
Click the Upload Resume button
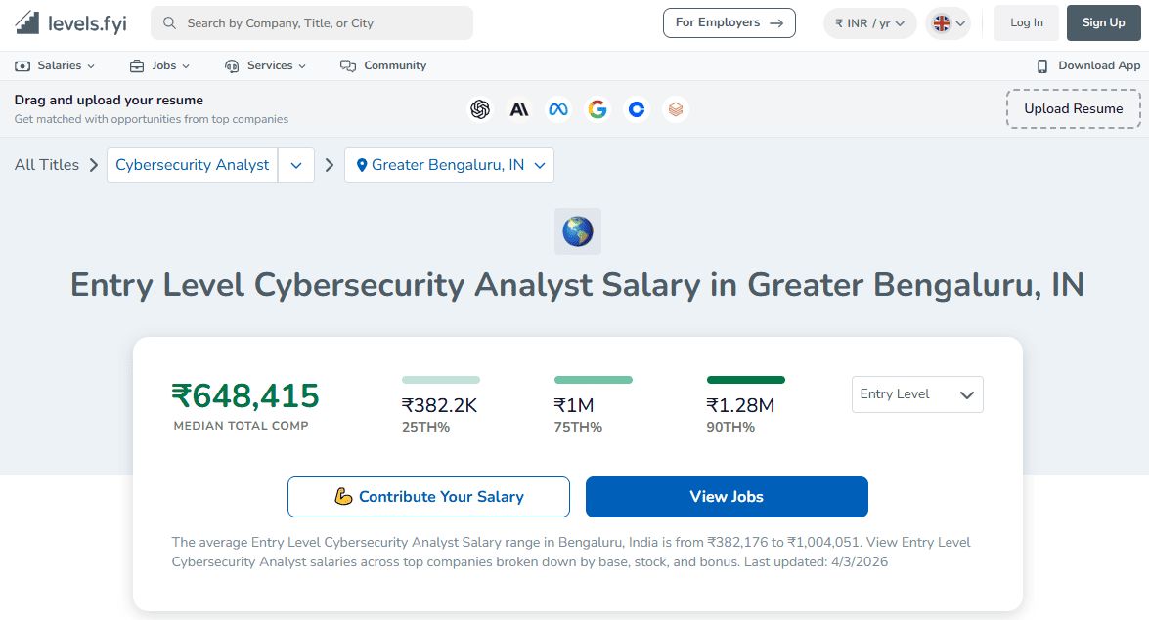pyautogui.click(x=1073, y=109)
